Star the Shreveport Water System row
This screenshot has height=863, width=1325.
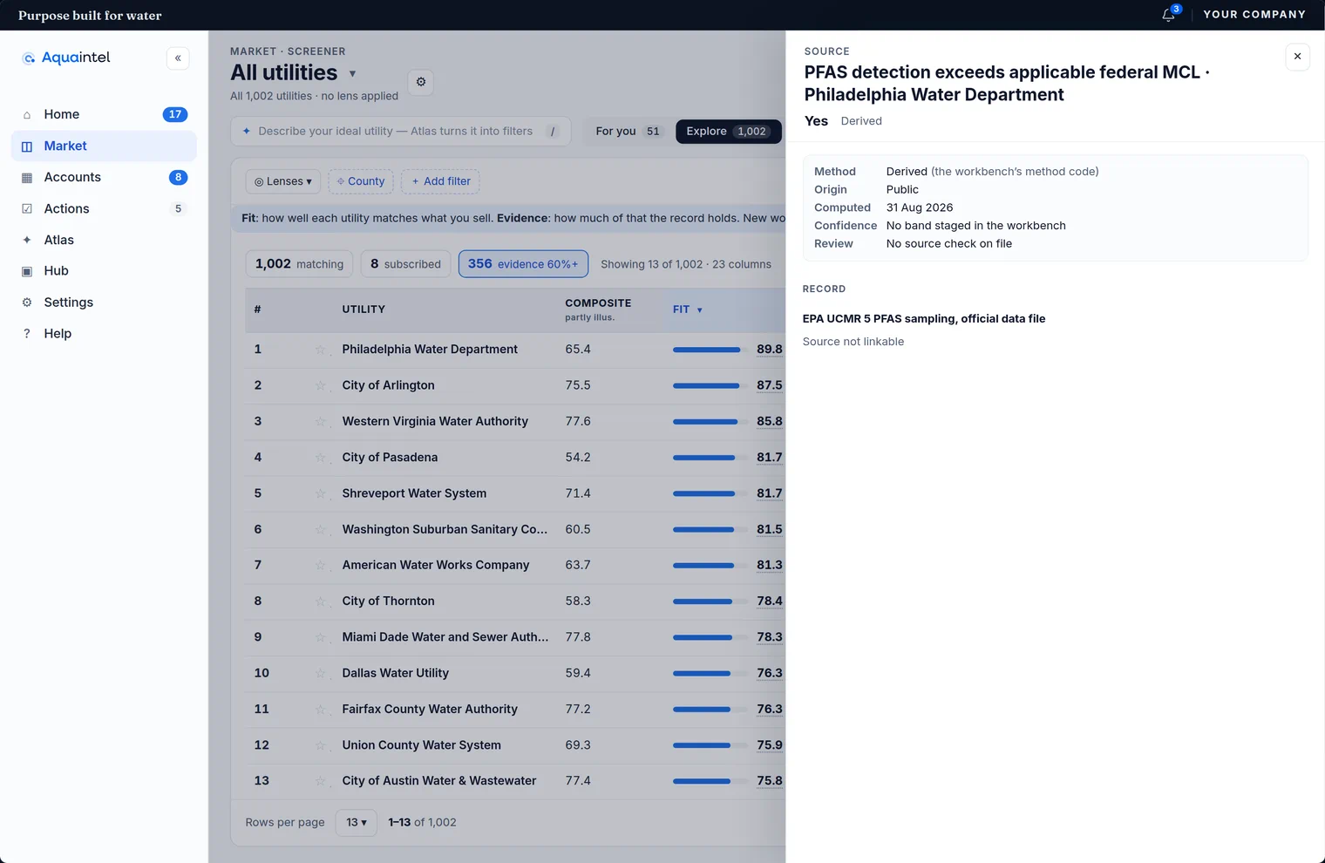320,493
